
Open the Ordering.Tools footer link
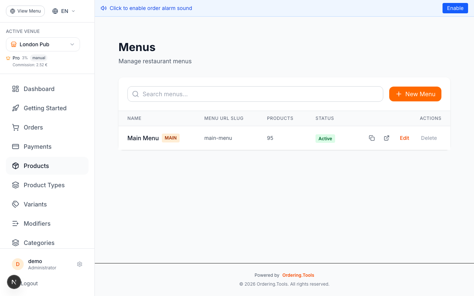click(298, 275)
